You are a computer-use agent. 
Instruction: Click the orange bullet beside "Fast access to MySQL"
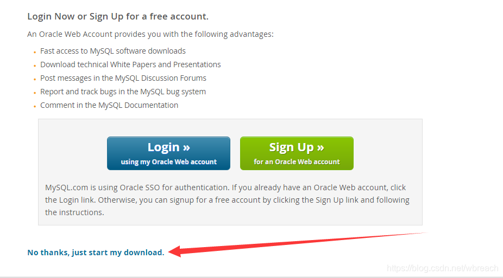[35, 52]
